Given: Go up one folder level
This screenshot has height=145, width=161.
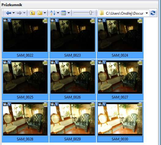Looking at the screenshot, I should pos(32,13).
